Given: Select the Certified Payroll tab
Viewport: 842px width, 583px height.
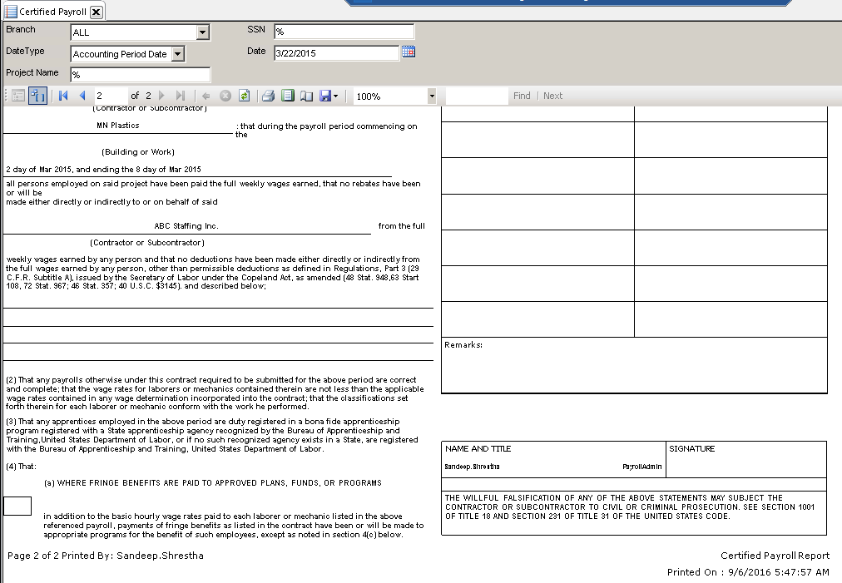Looking at the screenshot, I should pyautogui.click(x=46, y=12).
